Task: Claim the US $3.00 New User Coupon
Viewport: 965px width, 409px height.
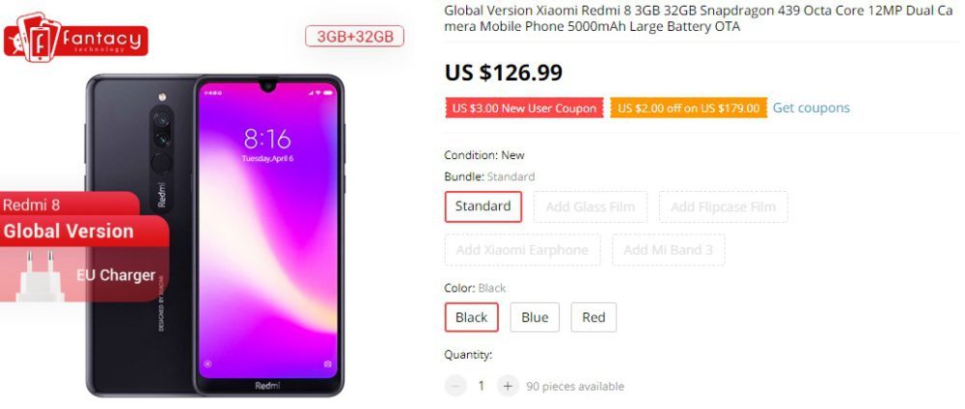Action: click(524, 108)
